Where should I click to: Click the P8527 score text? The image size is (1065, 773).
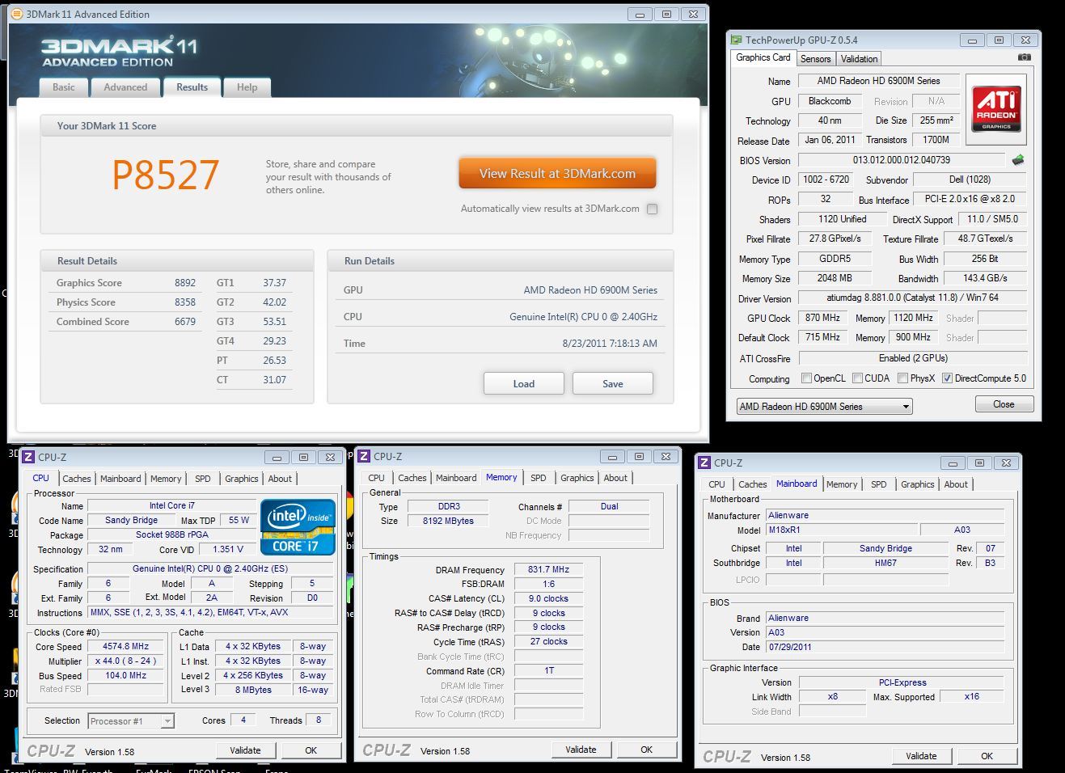click(166, 175)
